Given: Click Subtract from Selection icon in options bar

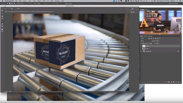Looking at the screenshot, I should coord(12,4).
